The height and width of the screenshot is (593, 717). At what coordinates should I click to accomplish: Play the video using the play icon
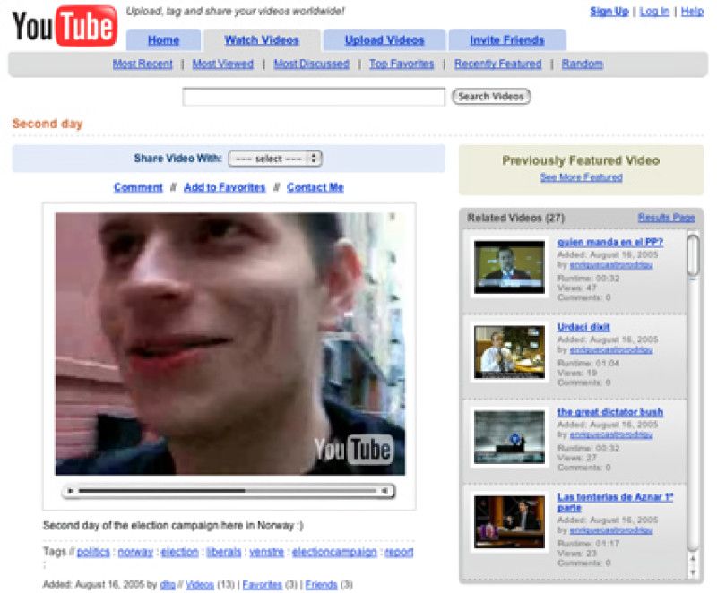point(70,491)
